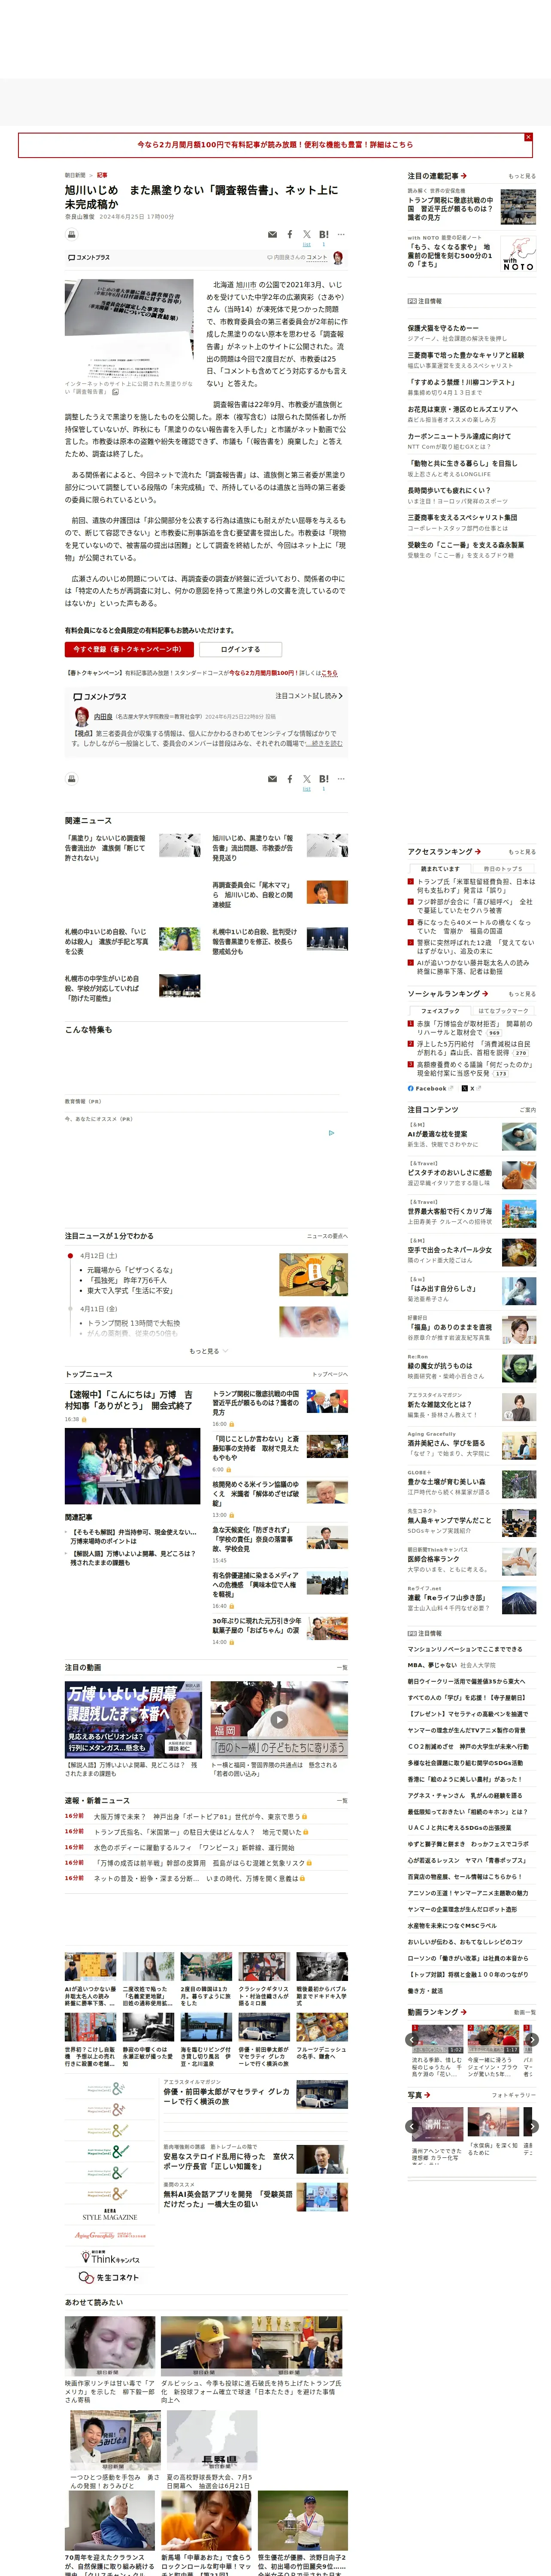551x2576 pixels.
Task: Bookmark the article on Hatena from the bottom bar
Action: click(x=323, y=779)
